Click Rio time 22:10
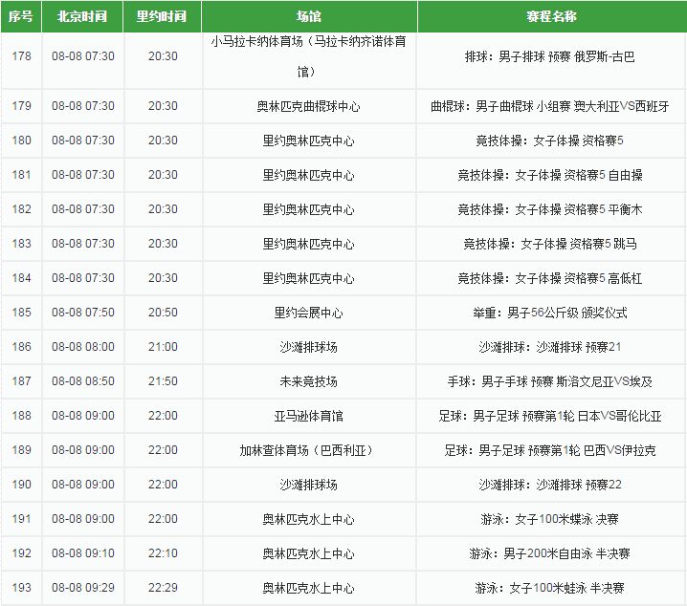The height and width of the screenshot is (606, 687). coord(163,553)
